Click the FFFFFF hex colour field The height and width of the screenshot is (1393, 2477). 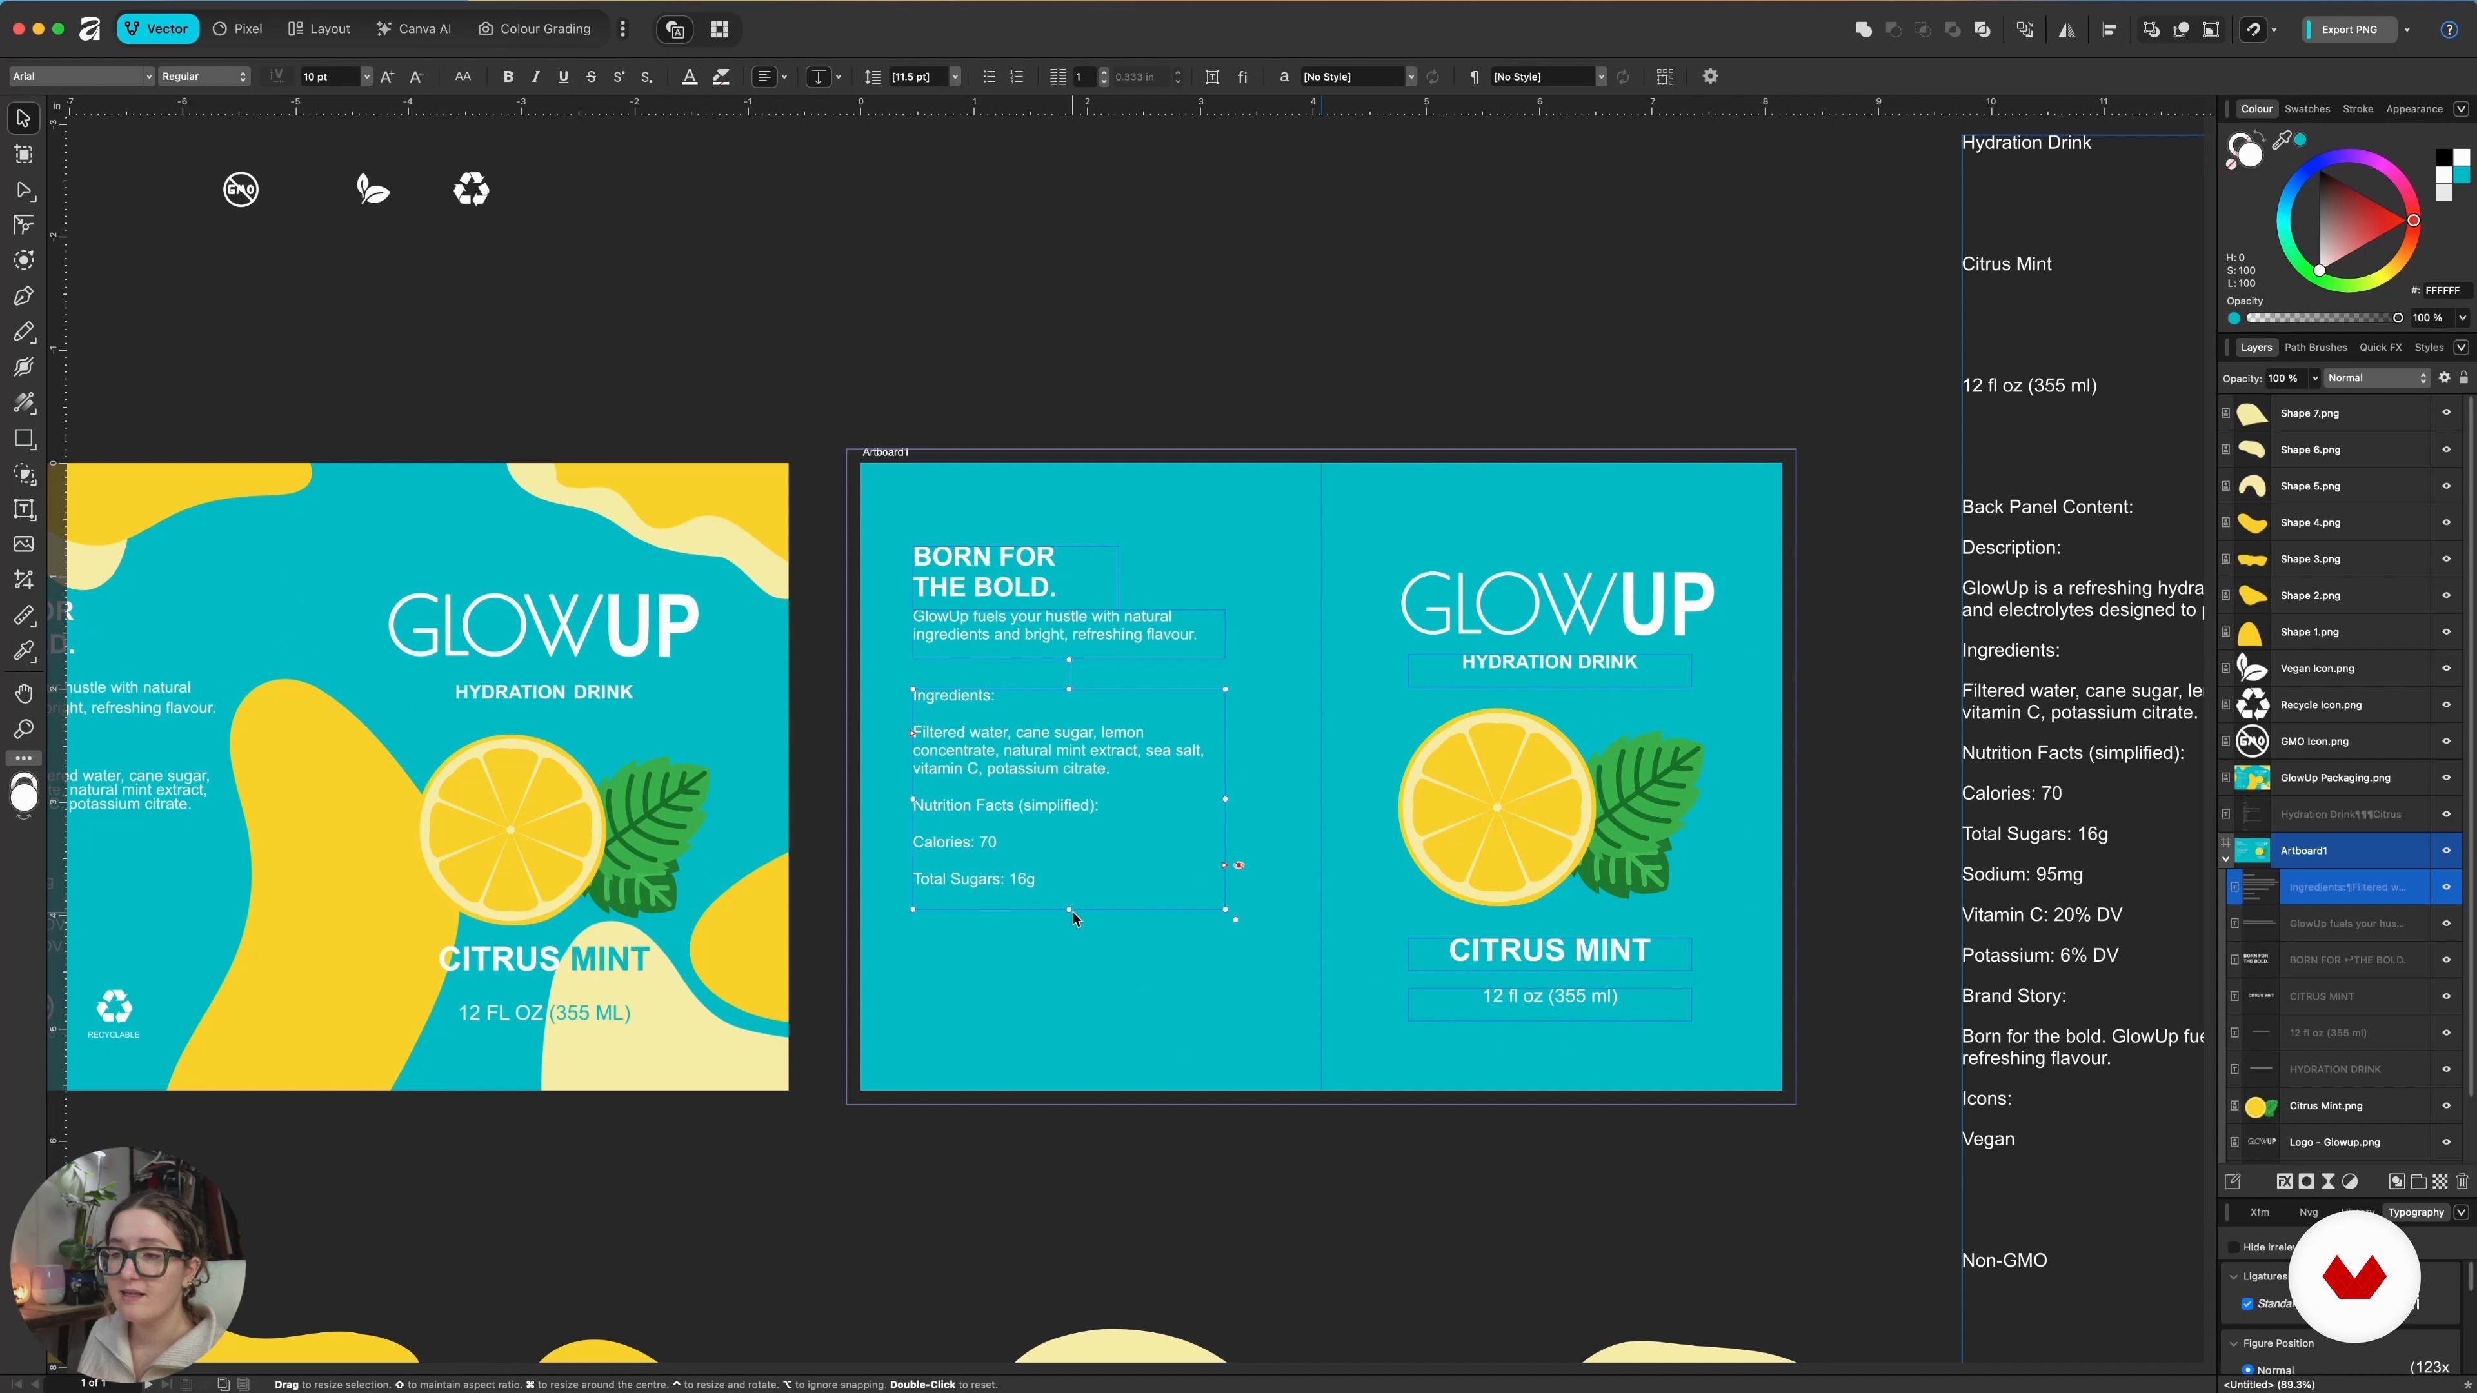(x=2442, y=290)
